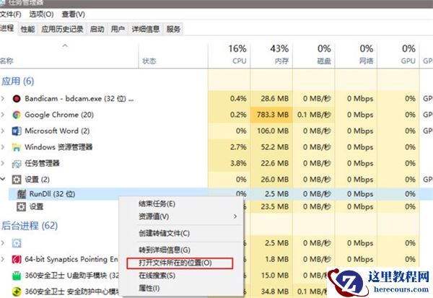Image resolution: width=433 pixels, height=298 pixels.
Task: Open the 查看(V) menu
Action: click(x=73, y=14)
